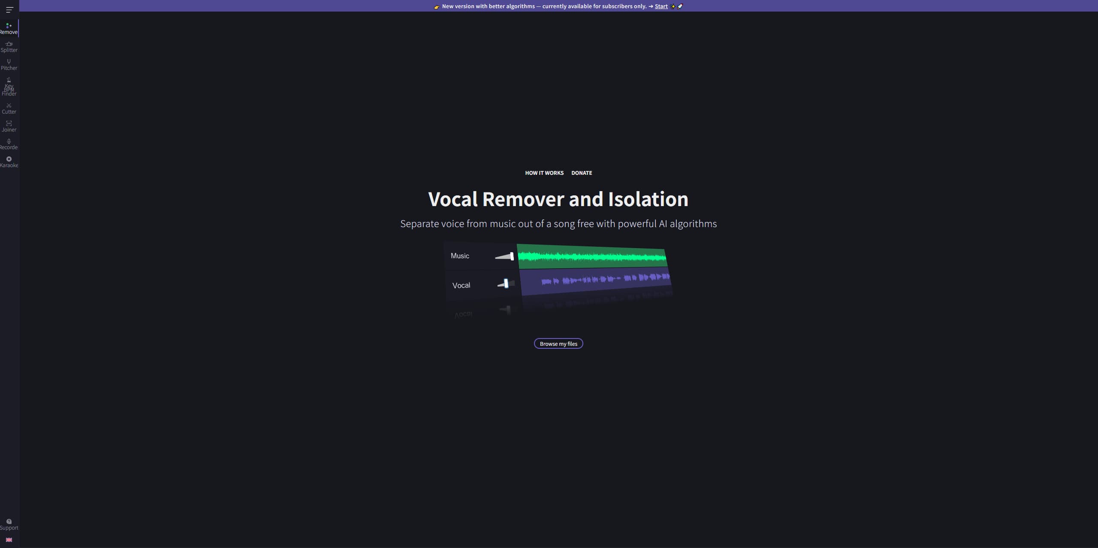Open the Key BPM Finder
Screen dimensions: 1098x548
[x=9, y=86]
